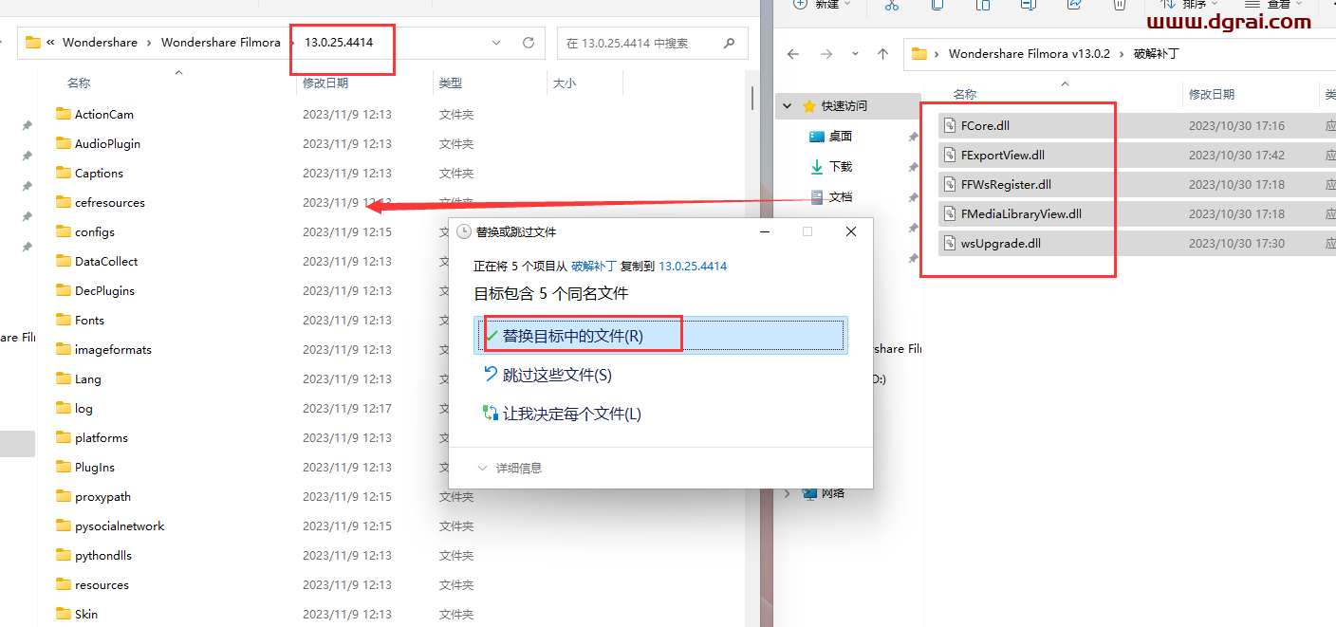The width and height of the screenshot is (1336, 627).
Task: Expand breadcrumb chevron before Wondershare Filmora v13.0.2
Action: pos(938,54)
